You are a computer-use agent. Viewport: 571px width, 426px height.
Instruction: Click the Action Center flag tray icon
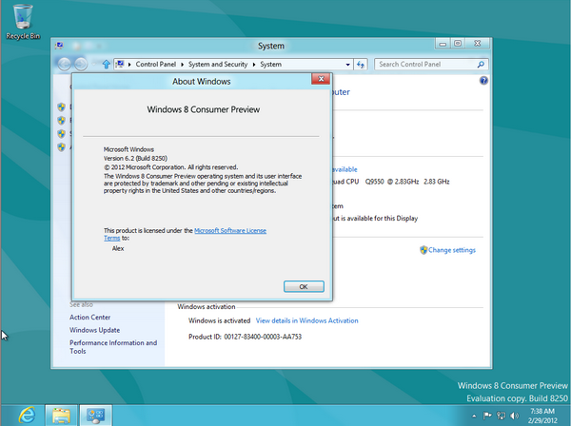tap(489, 416)
